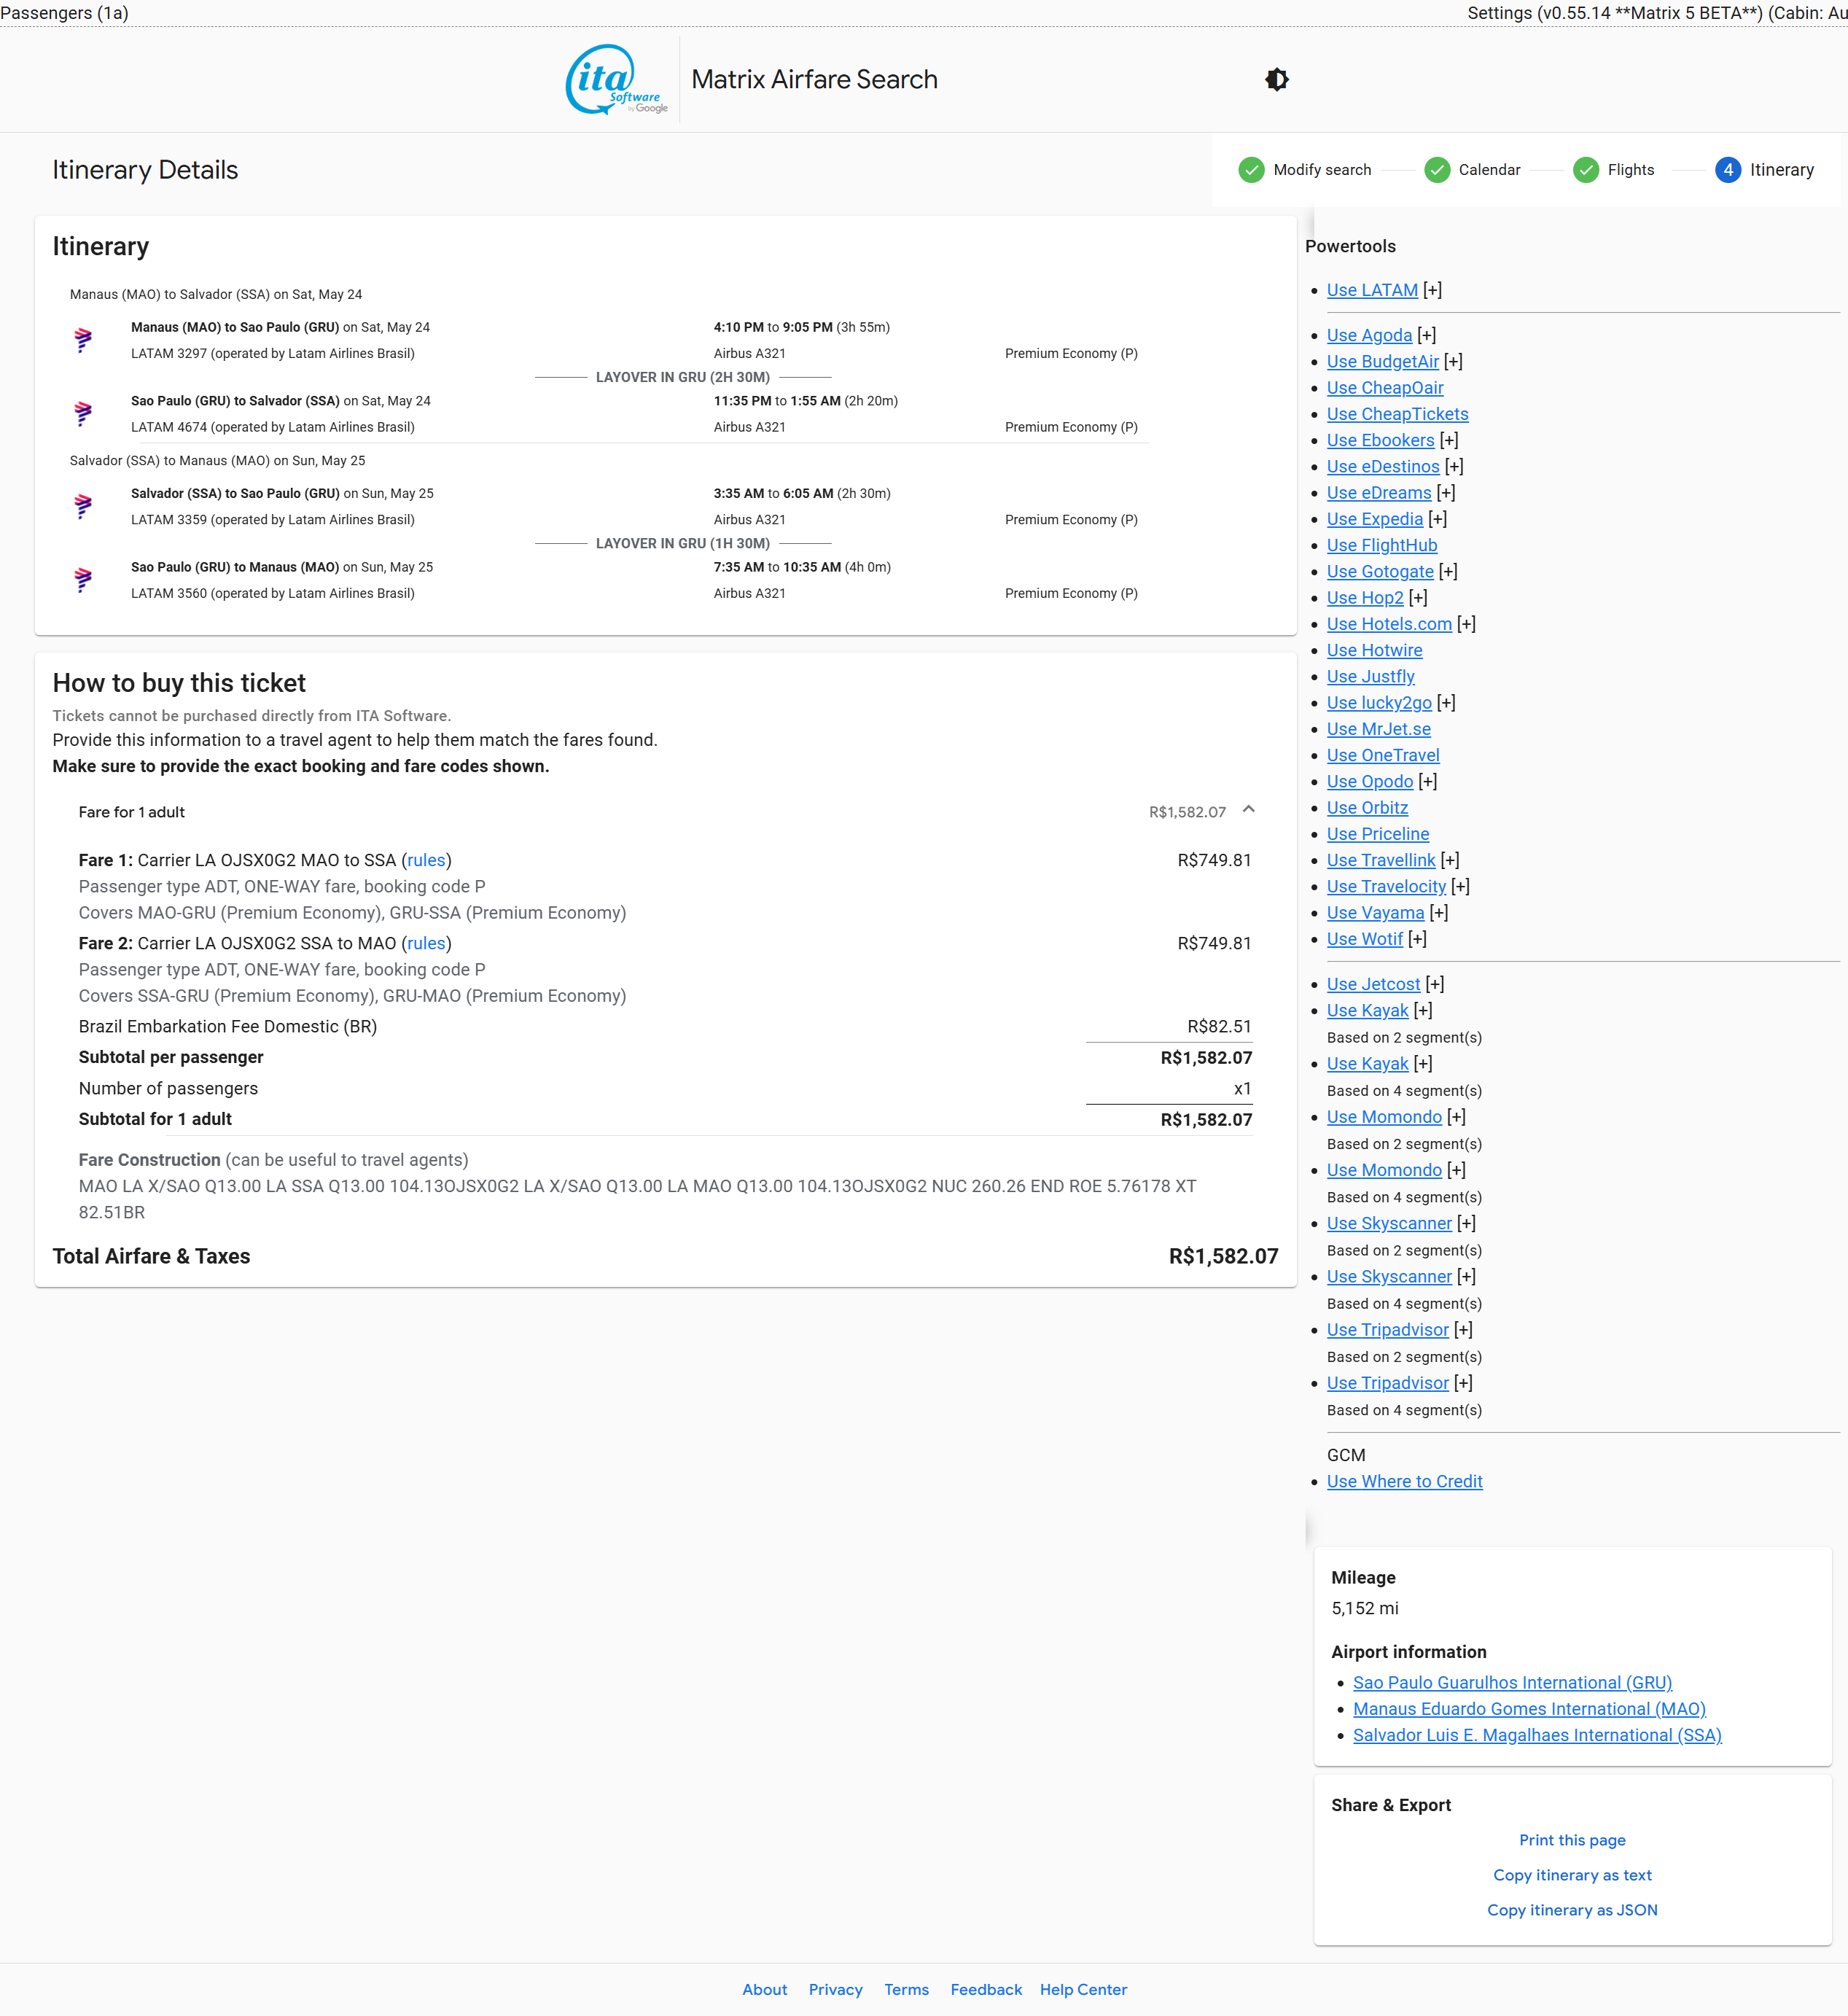
Task: Click Copy itinerary as JSON
Action: [1572, 1910]
